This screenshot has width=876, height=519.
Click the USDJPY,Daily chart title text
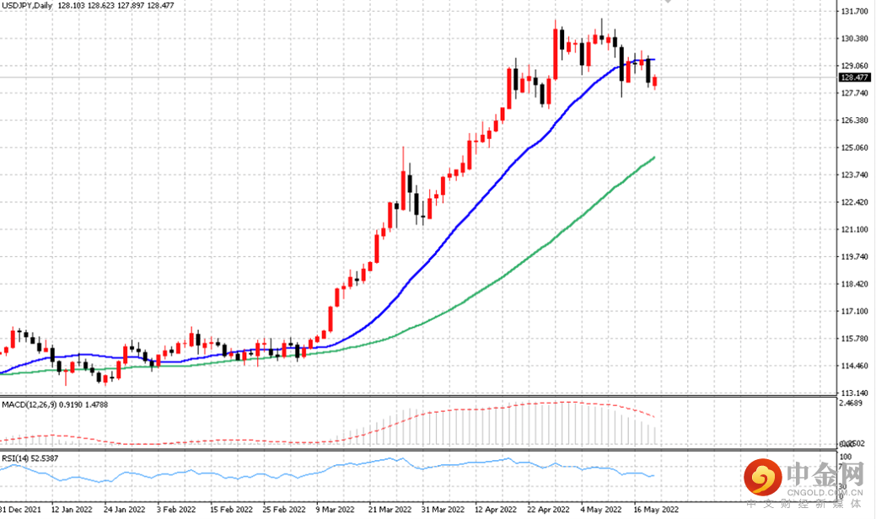click(x=27, y=6)
